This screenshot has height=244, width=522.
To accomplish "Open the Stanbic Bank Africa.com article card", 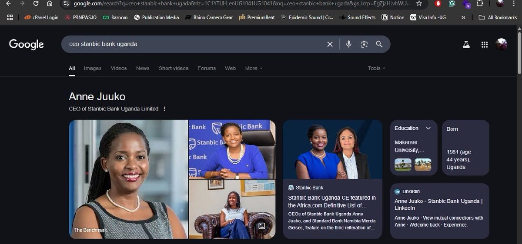I will pyautogui.click(x=333, y=179).
